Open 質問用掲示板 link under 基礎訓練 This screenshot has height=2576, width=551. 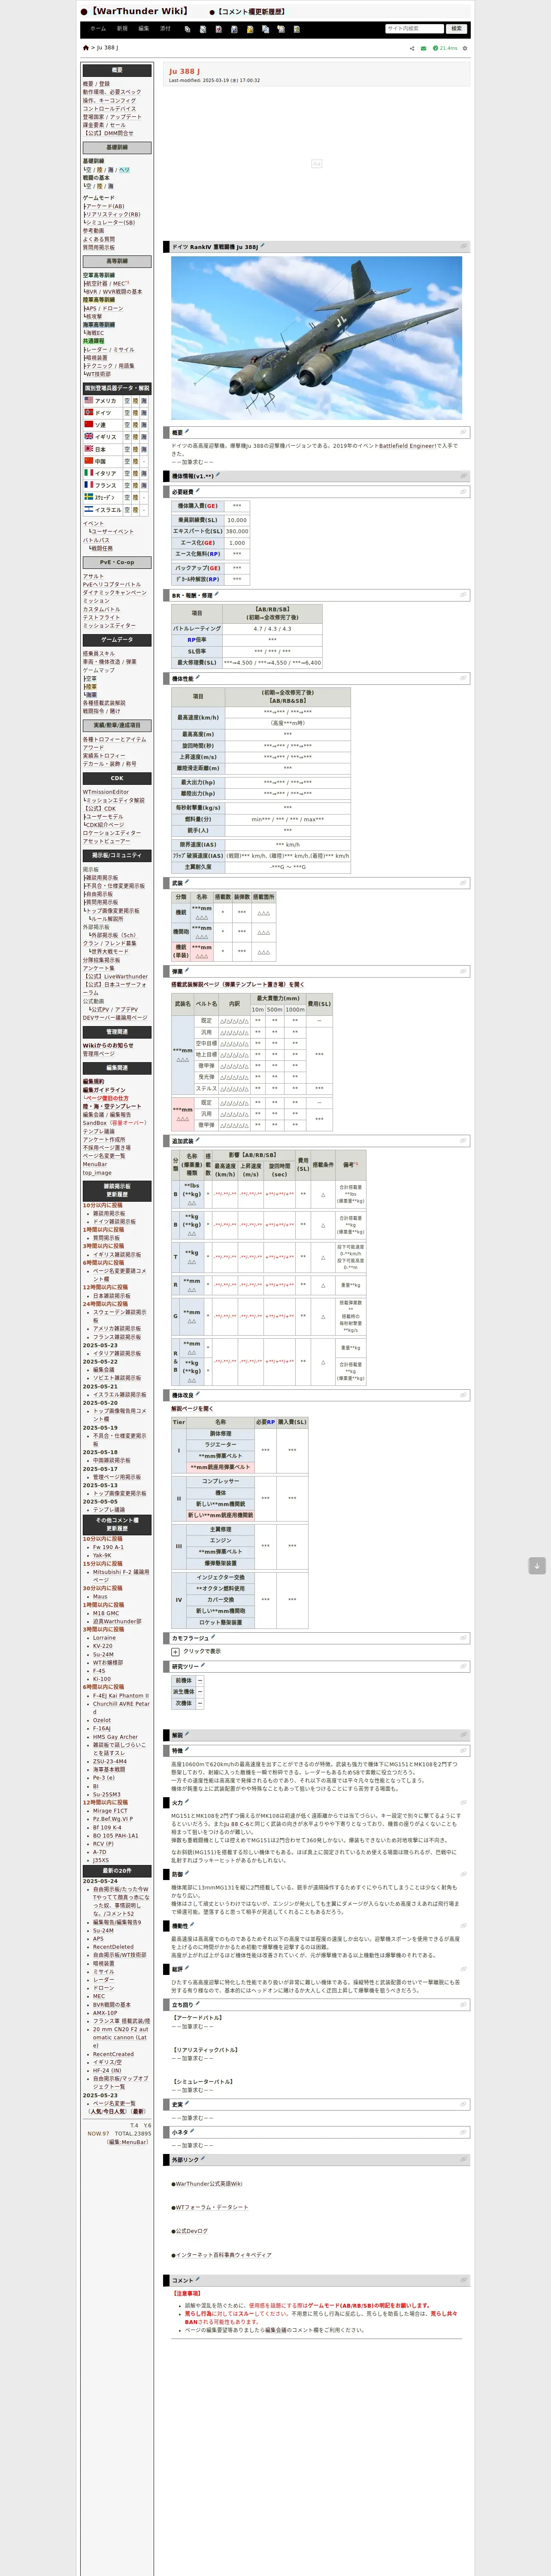(99, 248)
